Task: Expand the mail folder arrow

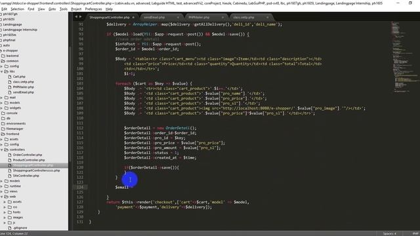Action: [1, 98]
